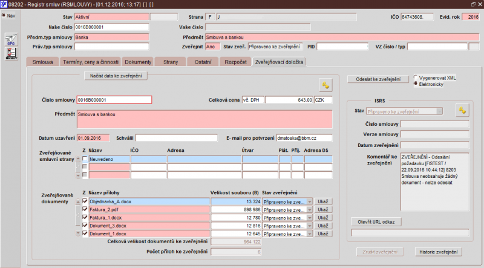484x268 pixels.
Task: Click Ukaž for Dokument_1.docx
Action: [323, 234]
